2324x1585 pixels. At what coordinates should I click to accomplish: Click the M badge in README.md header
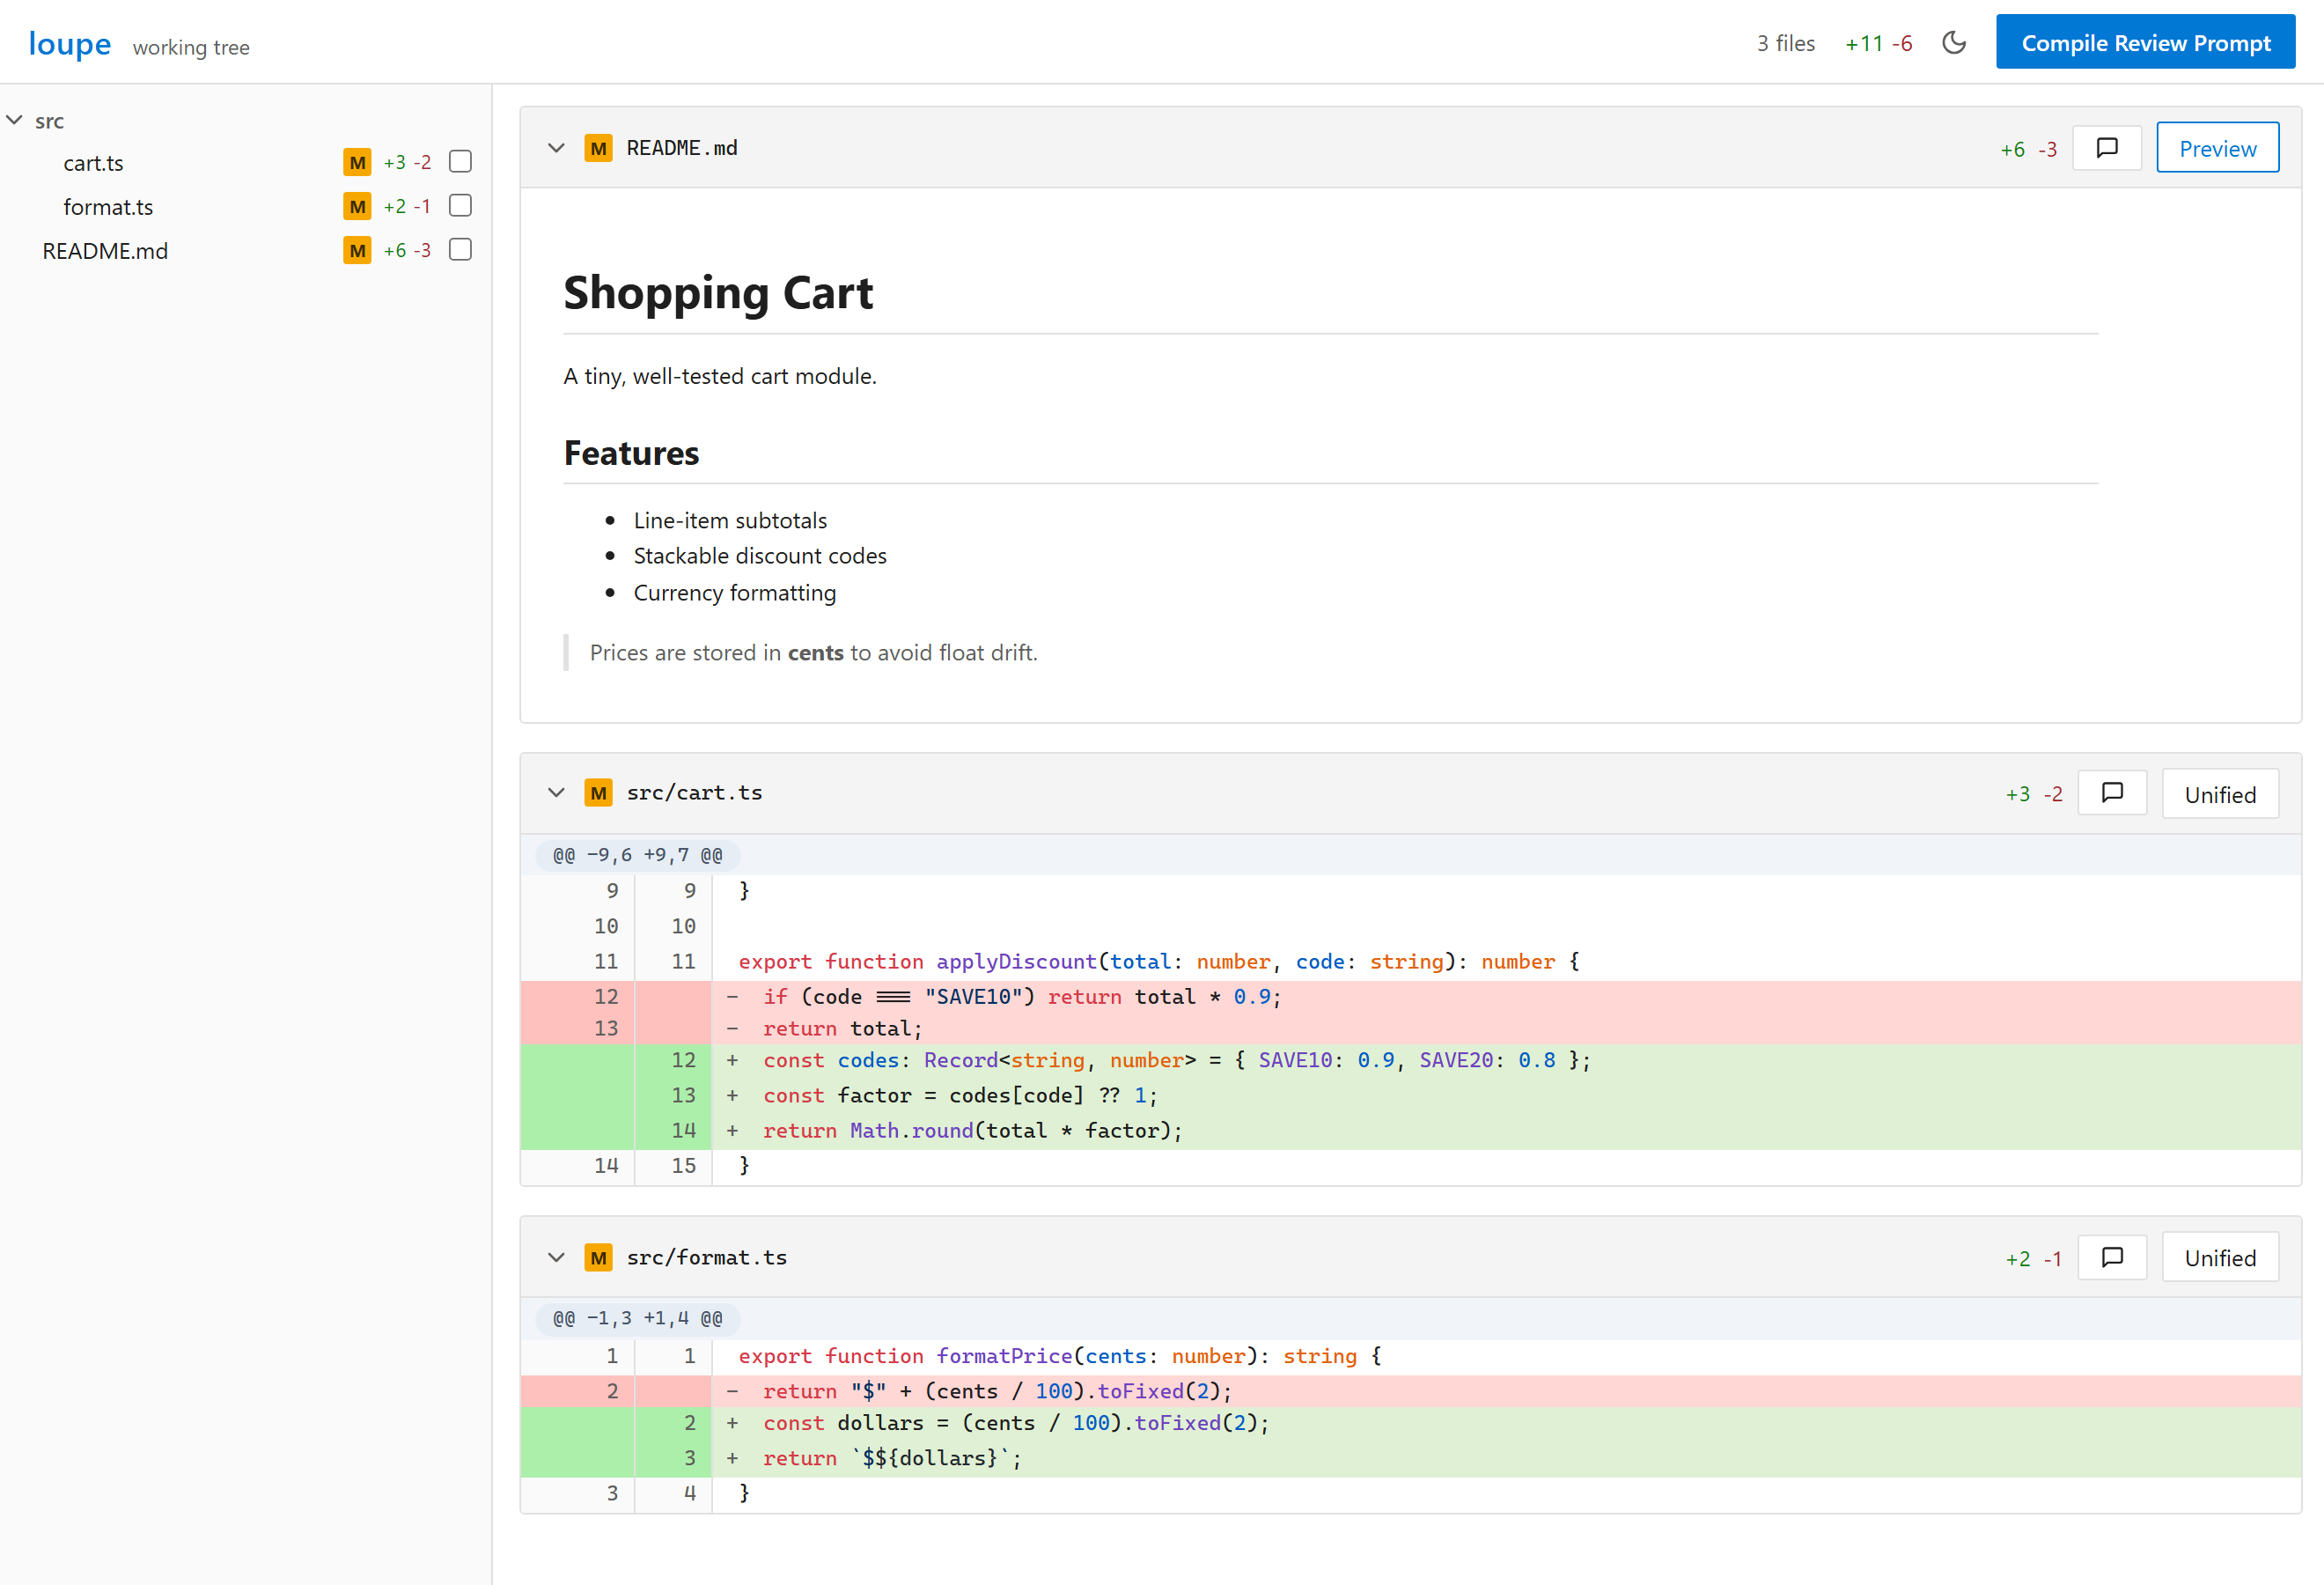(x=598, y=148)
